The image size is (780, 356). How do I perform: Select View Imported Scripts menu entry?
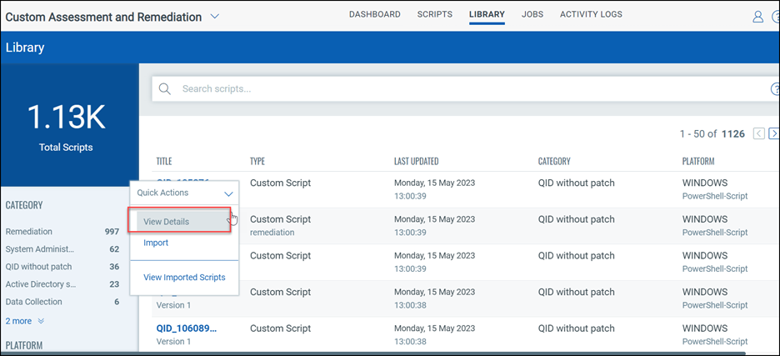pyautogui.click(x=184, y=278)
